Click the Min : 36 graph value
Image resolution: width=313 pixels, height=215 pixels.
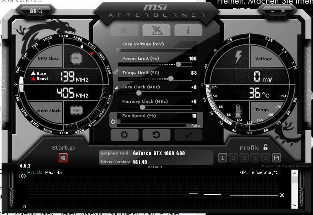coord(35,172)
